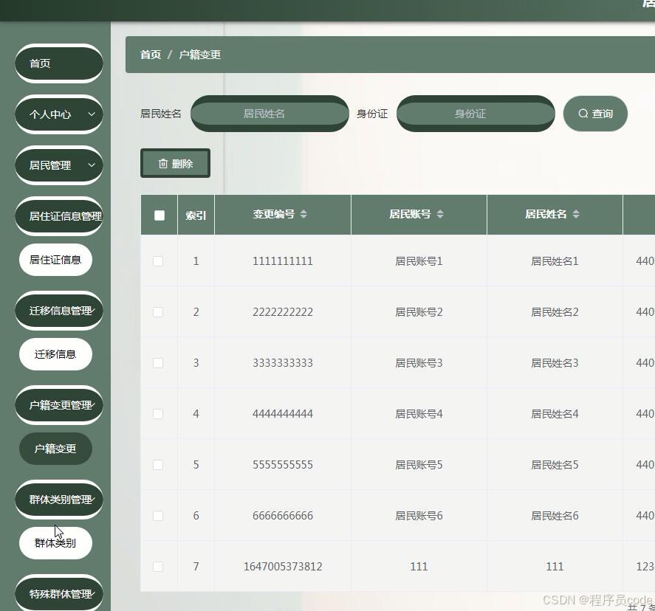Image resolution: width=655 pixels, height=611 pixels.
Task: Select the 户籍变更 submenu item
Action: pyautogui.click(x=55, y=449)
